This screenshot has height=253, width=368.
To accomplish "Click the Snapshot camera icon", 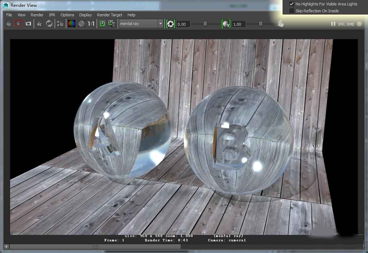I will coord(28,24).
